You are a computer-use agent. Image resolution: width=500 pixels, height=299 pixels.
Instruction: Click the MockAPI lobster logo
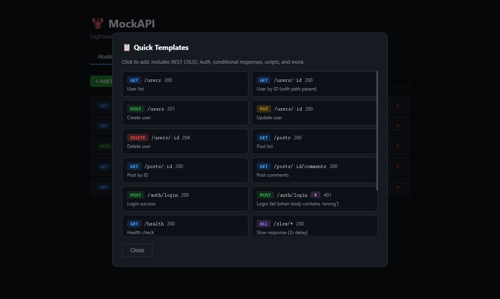(97, 23)
